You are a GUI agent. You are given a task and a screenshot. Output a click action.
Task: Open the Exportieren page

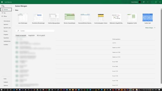pos(6,38)
